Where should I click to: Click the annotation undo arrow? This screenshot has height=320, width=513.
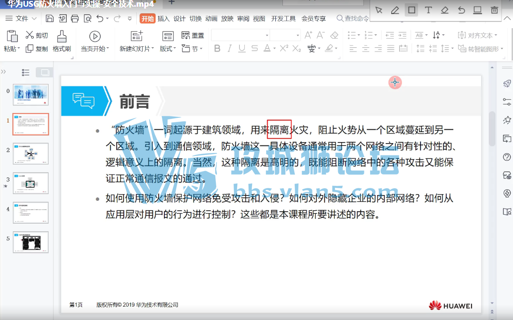point(461,10)
